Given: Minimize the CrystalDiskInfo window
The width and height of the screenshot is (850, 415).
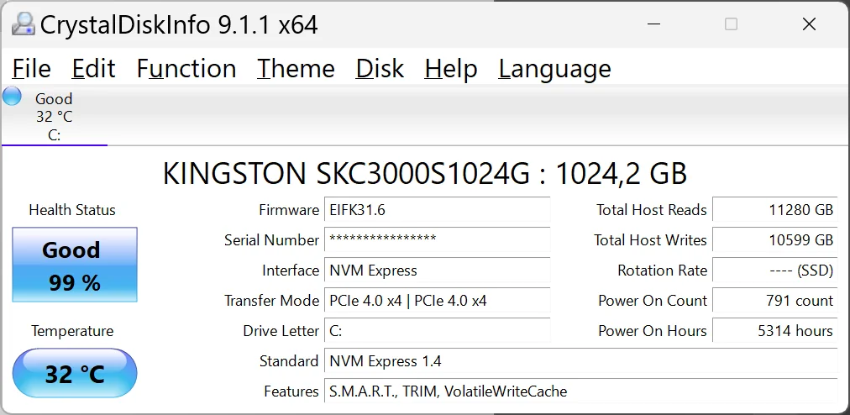Looking at the screenshot, I should (x=653, y=24).
